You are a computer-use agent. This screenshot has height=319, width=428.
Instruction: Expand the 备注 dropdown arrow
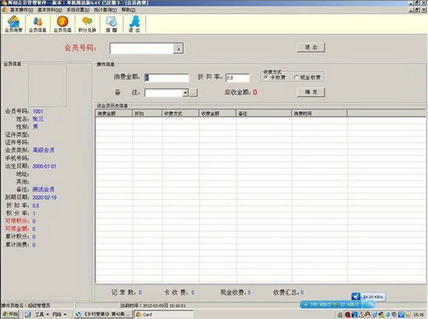[186, 93]
